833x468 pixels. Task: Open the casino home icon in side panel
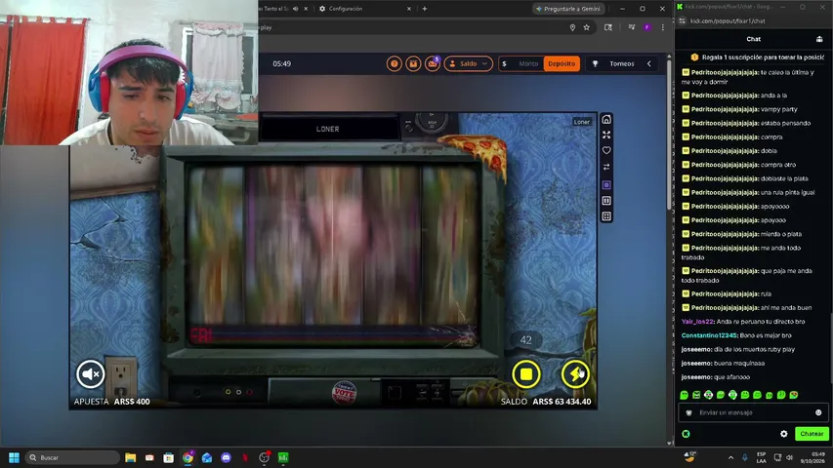606,119
